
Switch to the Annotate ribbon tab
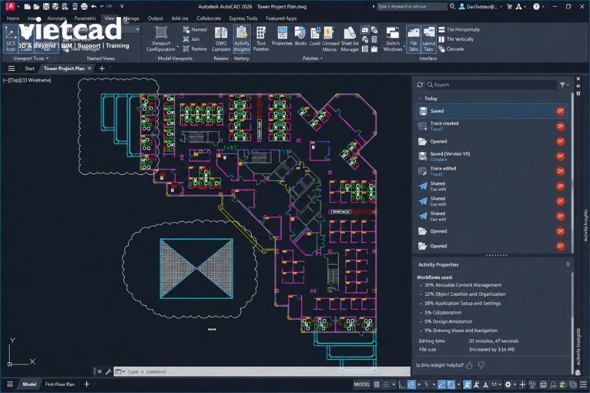coord(56,18)
